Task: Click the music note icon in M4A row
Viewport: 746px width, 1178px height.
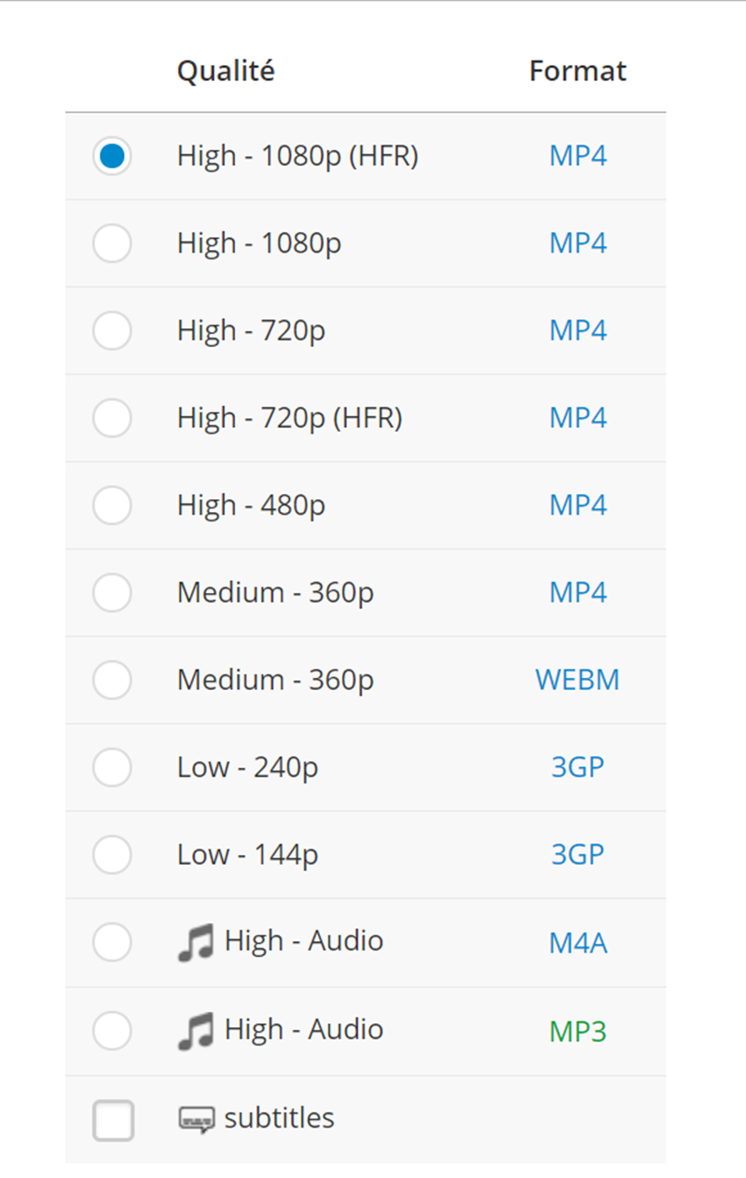Action: 196,942
